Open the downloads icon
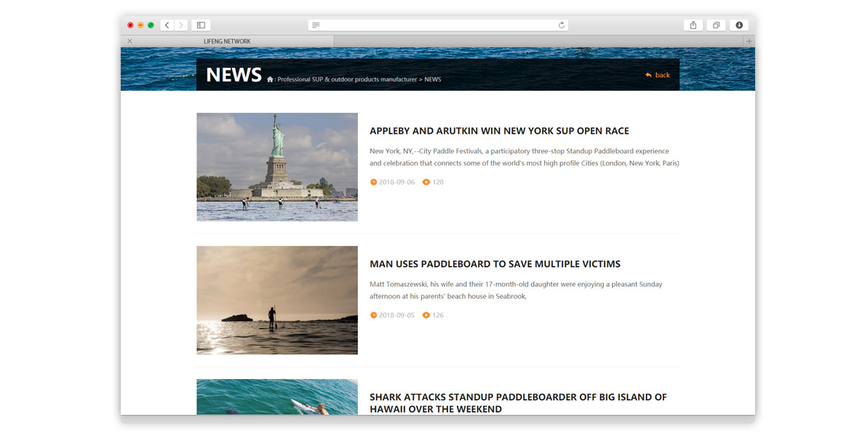 click(x=739, y=25)
